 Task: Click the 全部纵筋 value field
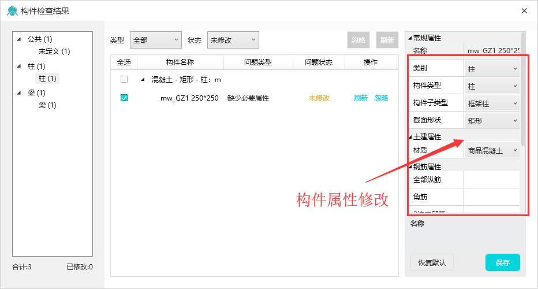coord(492,179)
